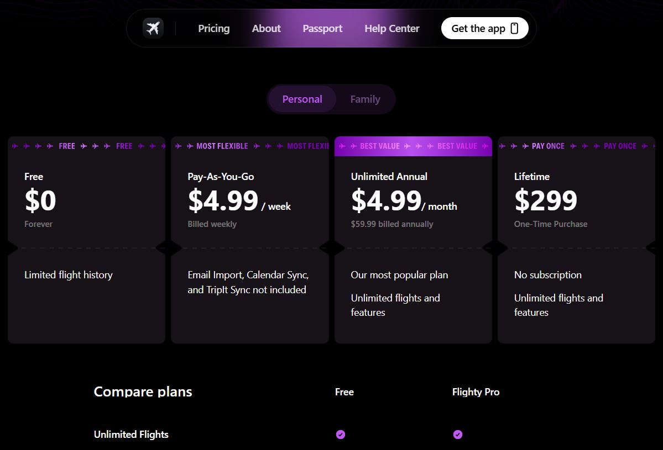Screen dimensions: 663x450
Task: Click the Compare plans heading
Action: [143, 391]
